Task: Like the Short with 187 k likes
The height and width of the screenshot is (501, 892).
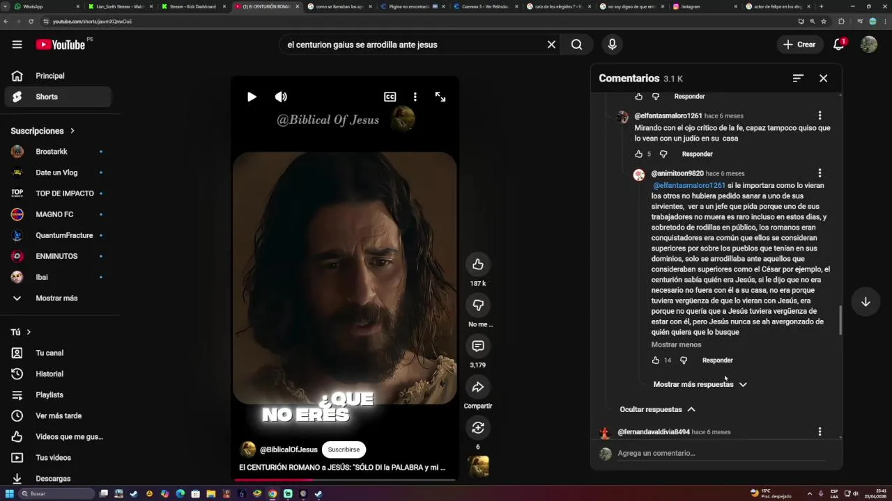Action: 478,264
